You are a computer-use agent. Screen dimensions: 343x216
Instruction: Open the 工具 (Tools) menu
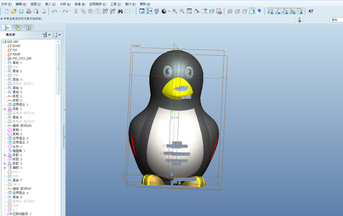(116, 4)
